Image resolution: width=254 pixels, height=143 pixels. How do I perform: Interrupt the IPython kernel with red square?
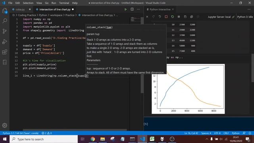pyautogui.click(x=166, y=17)
